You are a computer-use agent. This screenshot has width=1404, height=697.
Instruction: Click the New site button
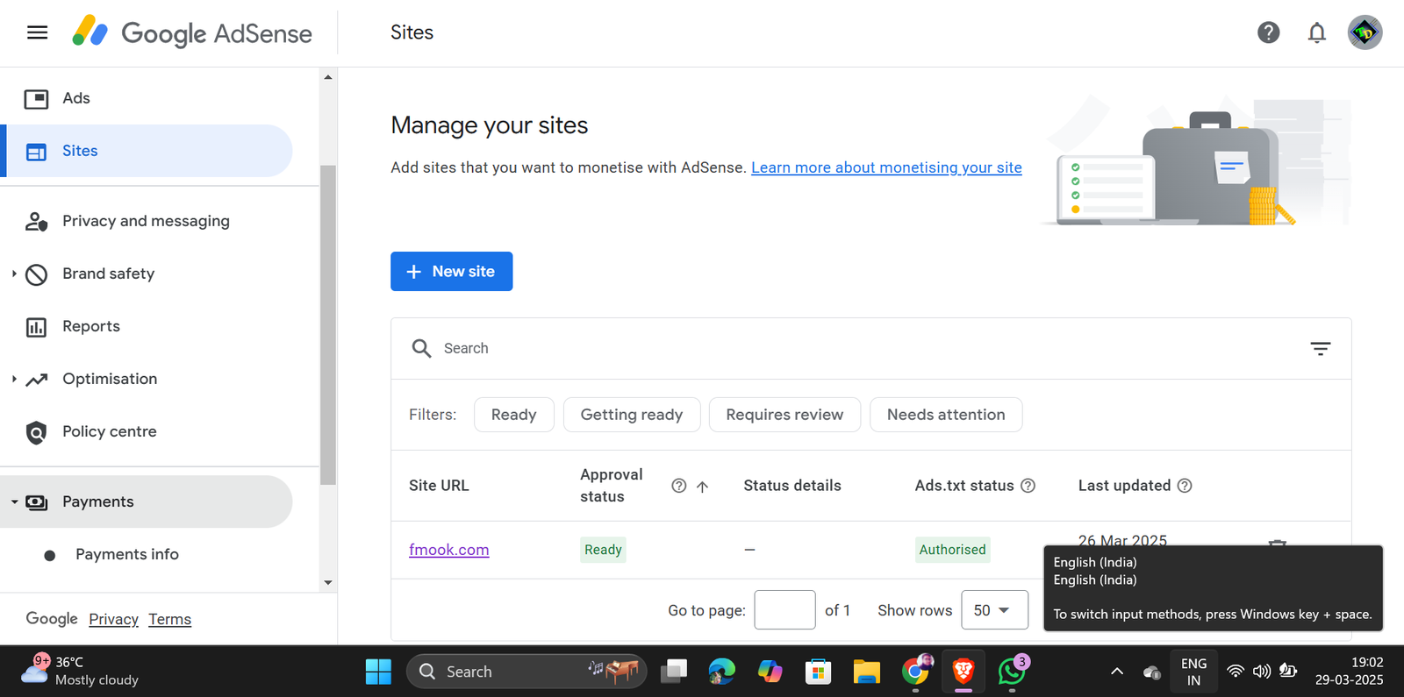(451, 272)
